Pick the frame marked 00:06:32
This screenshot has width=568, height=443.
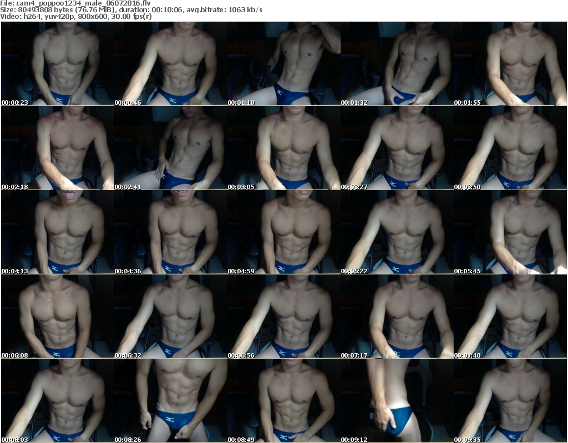tap(171, 317)
